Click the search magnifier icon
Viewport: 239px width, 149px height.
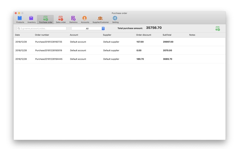tap(19, 28)
